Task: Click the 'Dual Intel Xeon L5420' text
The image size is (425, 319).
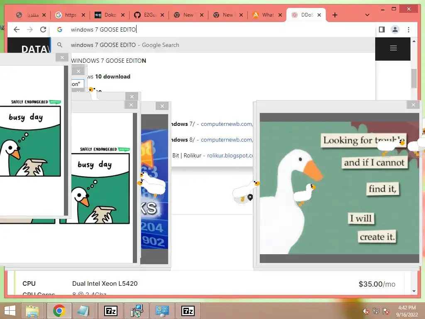Action: point(105,283)
